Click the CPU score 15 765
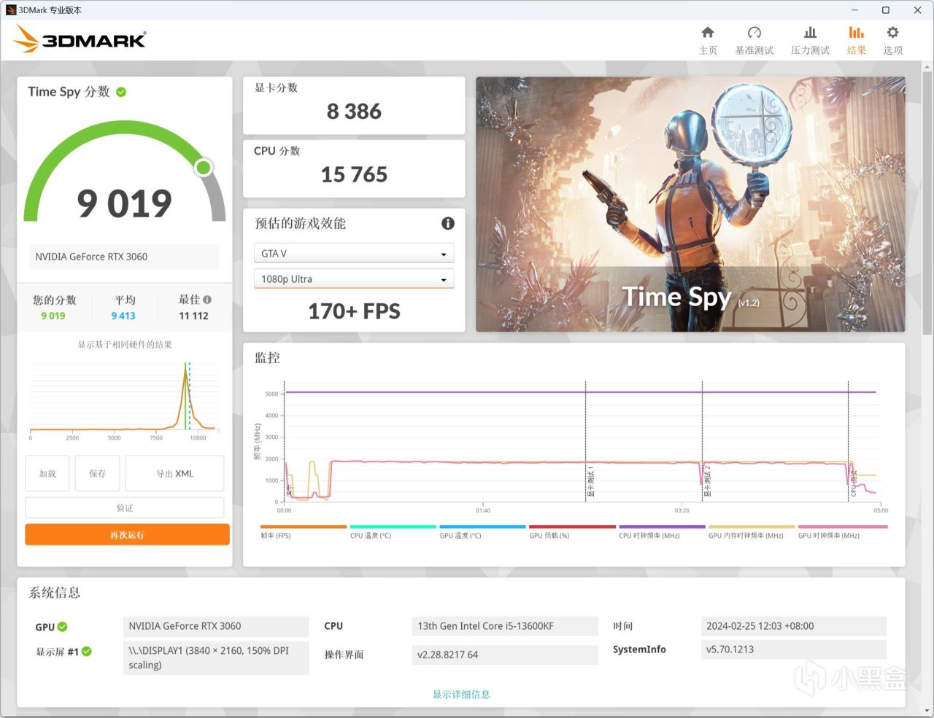 coord(354,175)
